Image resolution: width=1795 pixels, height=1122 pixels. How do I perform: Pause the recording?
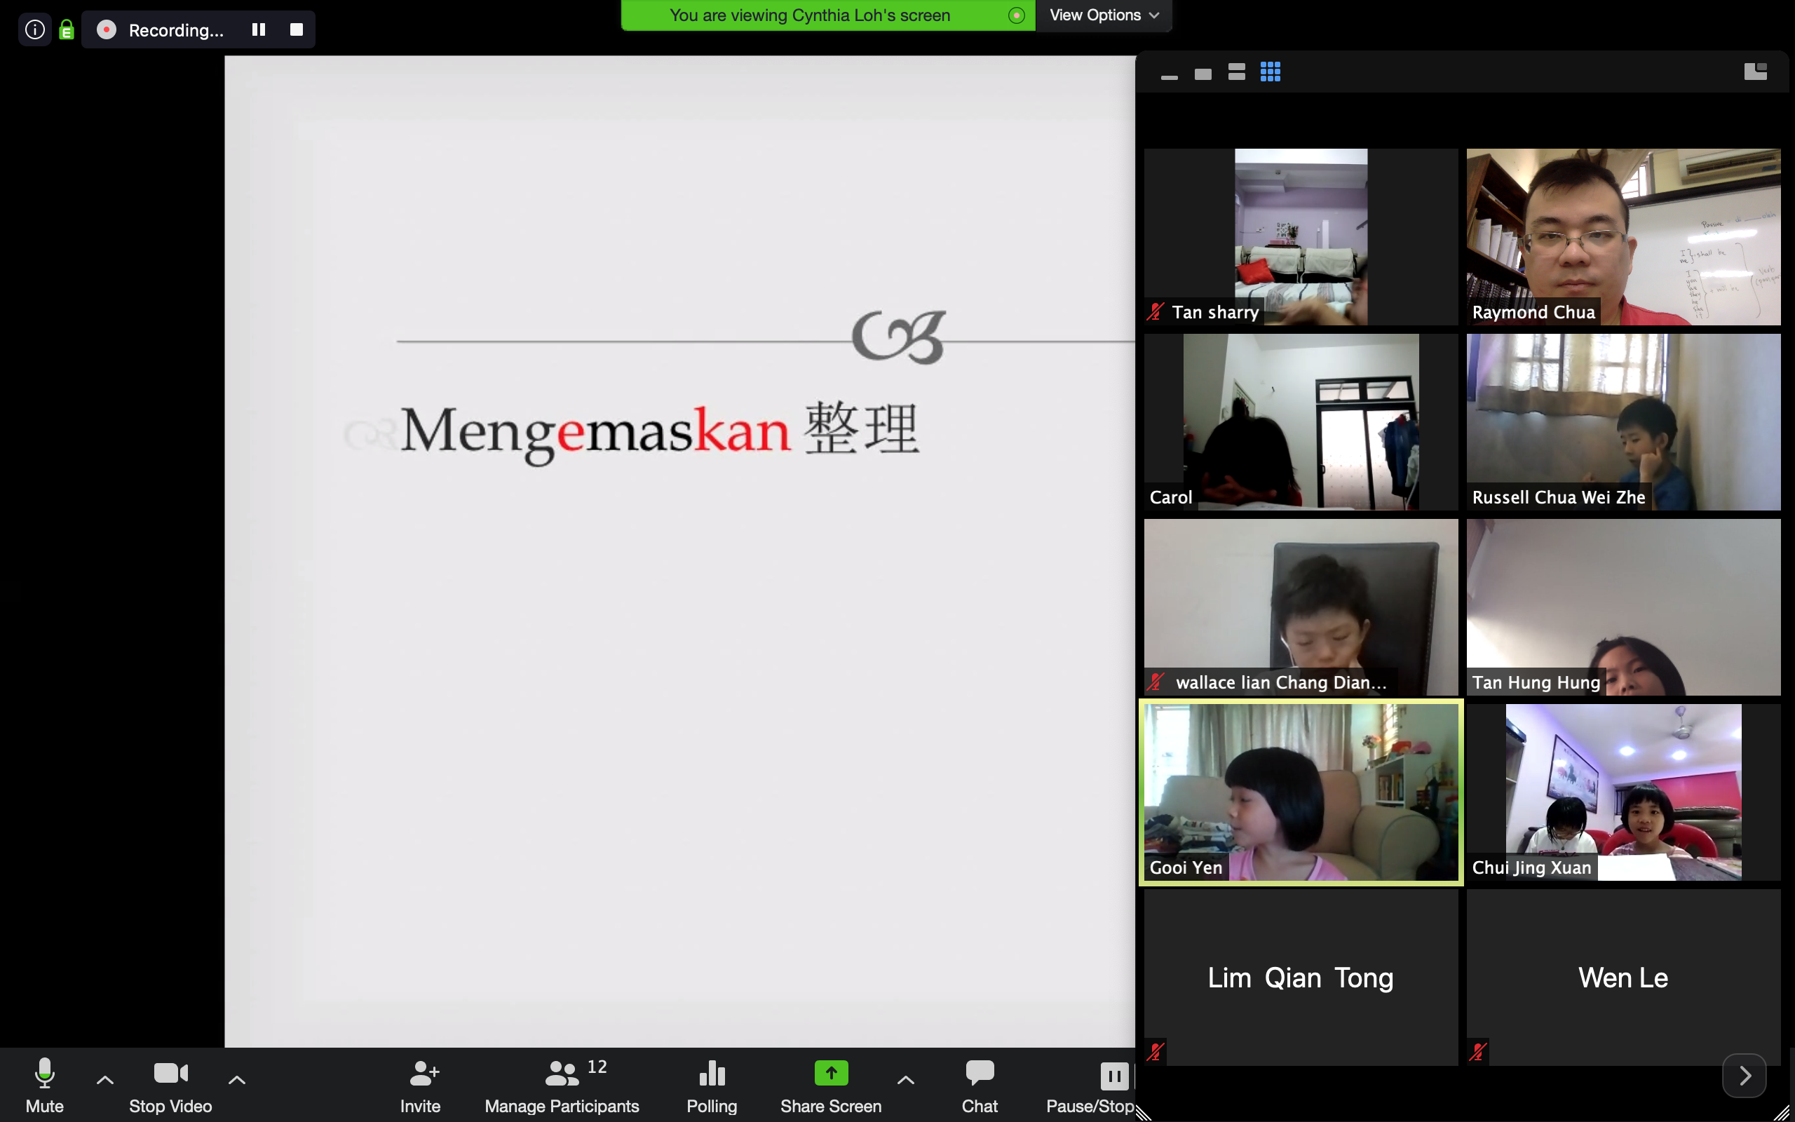pyautogui.click(x=258, y=29)
